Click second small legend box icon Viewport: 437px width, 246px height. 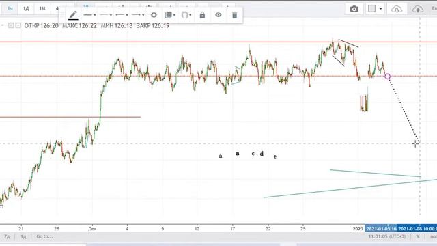[18, 25]
